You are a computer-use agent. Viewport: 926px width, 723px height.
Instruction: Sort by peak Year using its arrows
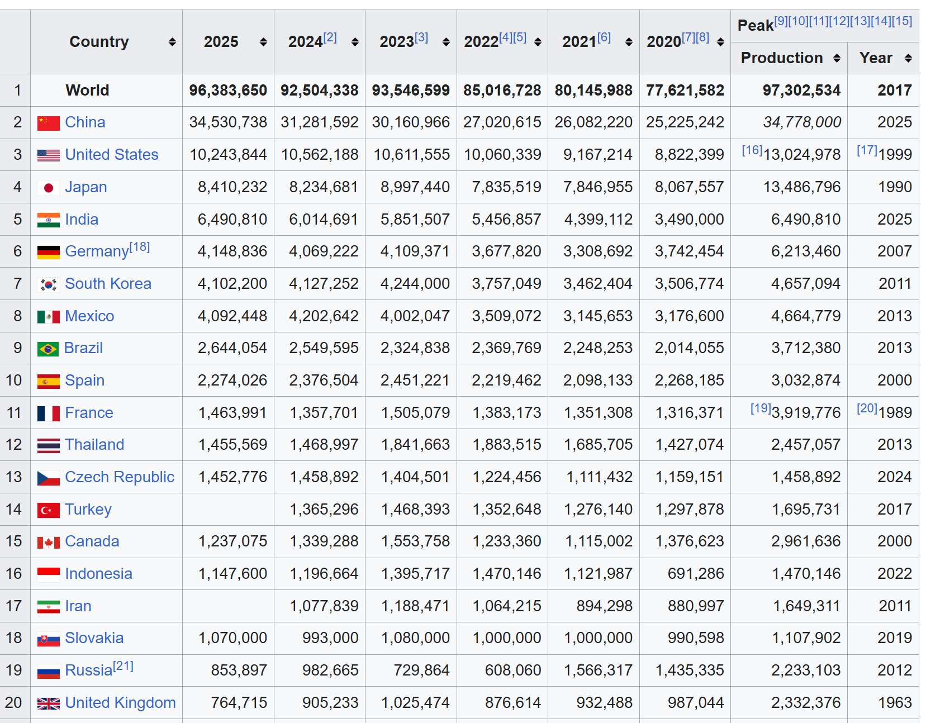point(908,58)
